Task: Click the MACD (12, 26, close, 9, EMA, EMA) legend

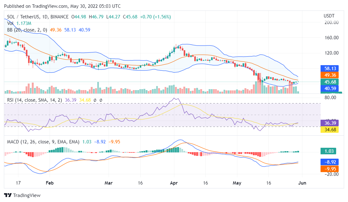Action: tap(43, 142)
